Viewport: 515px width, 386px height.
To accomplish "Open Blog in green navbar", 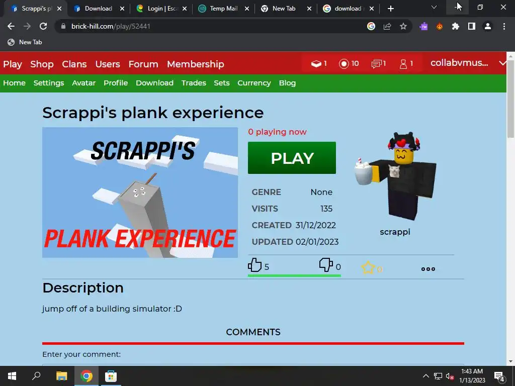I will 287,83.
